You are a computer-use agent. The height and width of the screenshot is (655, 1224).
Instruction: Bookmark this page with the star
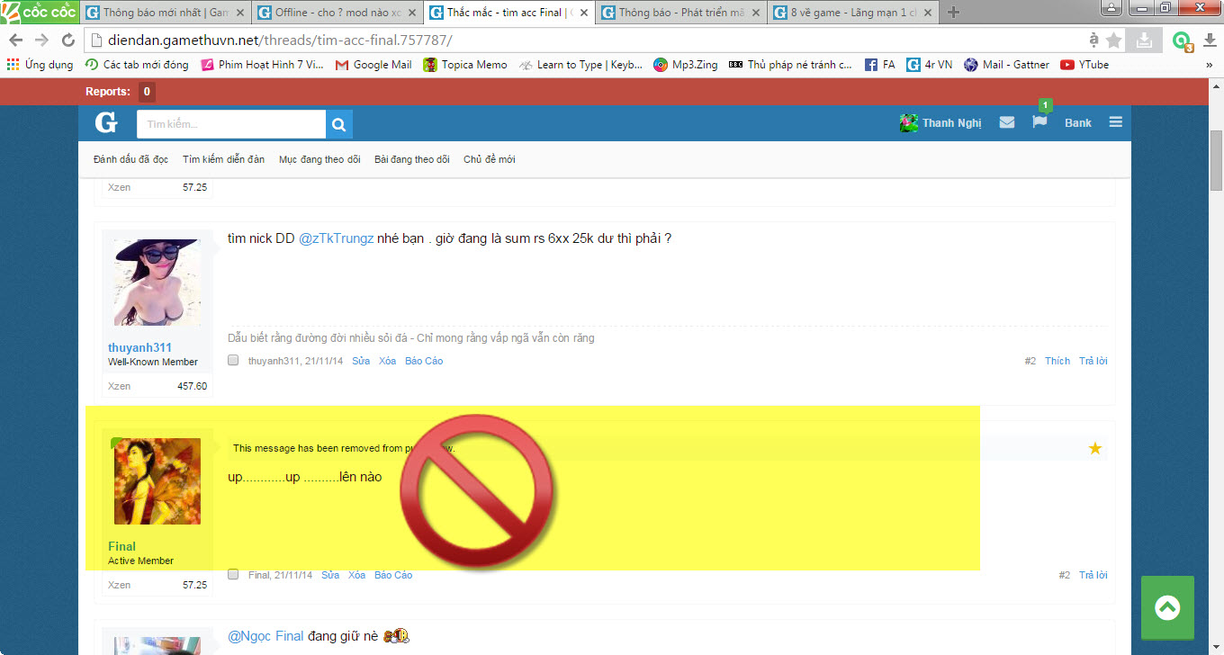coord(1114,40)
